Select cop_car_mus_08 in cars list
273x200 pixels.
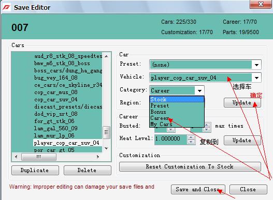point(56,93)
